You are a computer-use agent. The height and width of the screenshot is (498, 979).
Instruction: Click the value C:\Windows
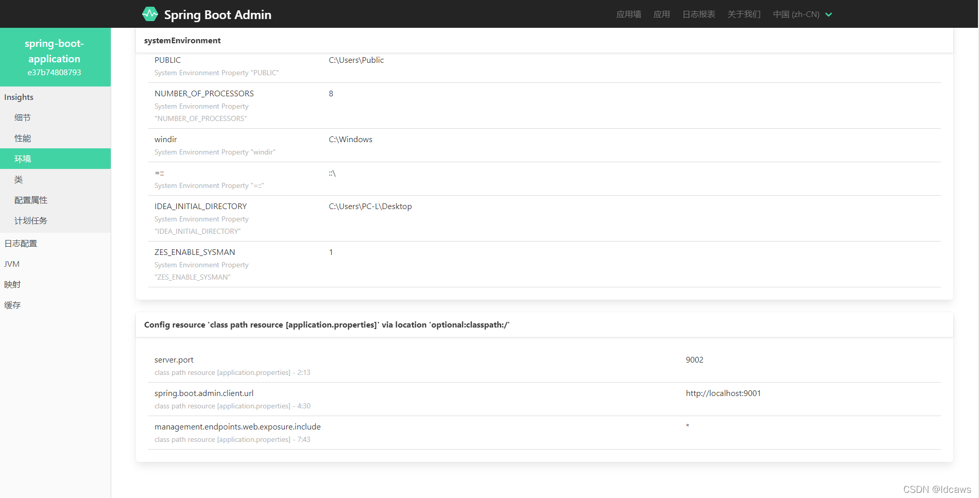[x=351, y=140]
